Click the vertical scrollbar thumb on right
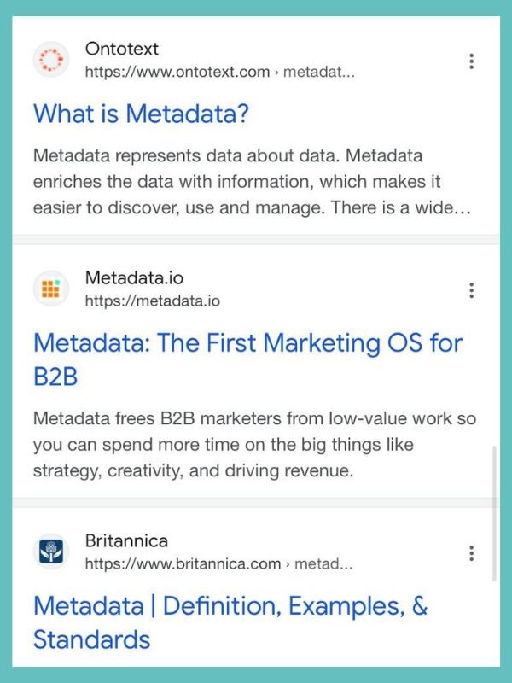Image resolution: width=512 pixels, height=683 pixels. [x=494, y=513]
